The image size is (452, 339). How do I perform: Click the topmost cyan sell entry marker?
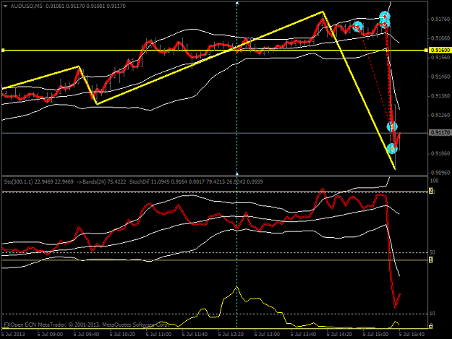pyautogui.click(x=385, y=17)
